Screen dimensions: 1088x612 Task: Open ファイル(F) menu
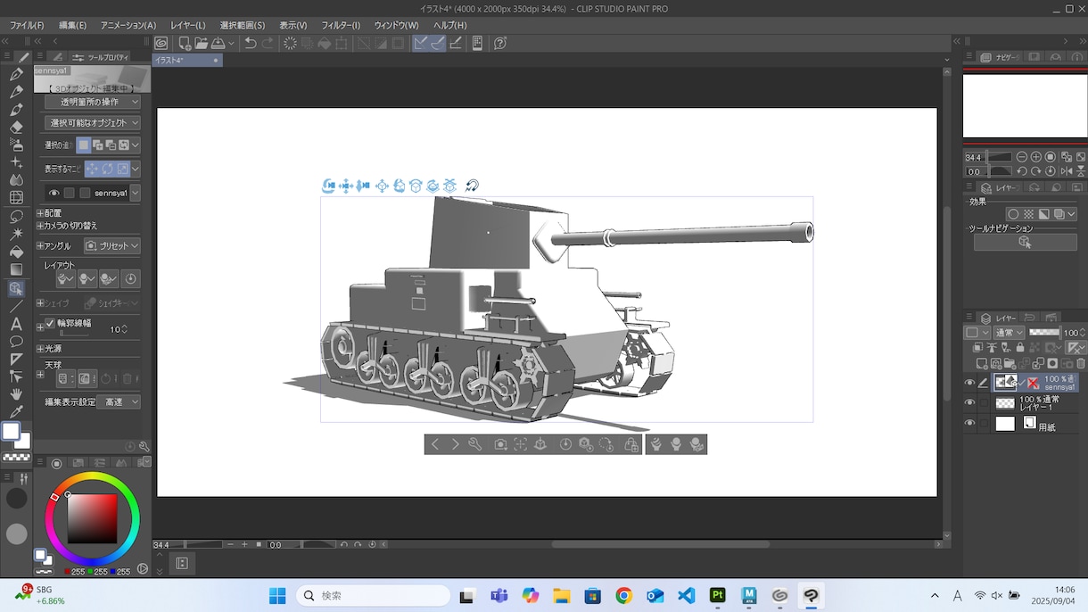coord(27,25)
